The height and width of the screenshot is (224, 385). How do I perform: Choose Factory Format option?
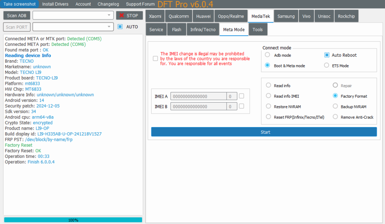pyautogui.click(x=335, y=96)
